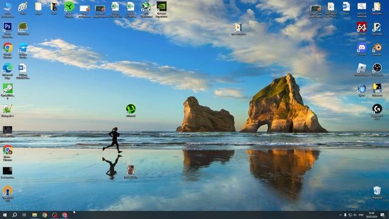Switch to Chrome on the taskbar

[x=44, y=215]
